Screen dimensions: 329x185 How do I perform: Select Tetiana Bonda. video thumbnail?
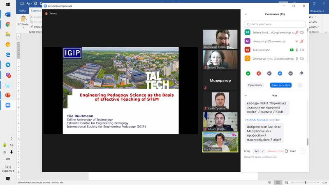pyautogui.click(x=220, y=60)
